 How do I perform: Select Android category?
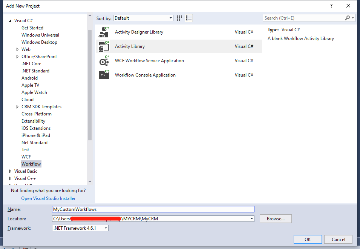[29, 78]
